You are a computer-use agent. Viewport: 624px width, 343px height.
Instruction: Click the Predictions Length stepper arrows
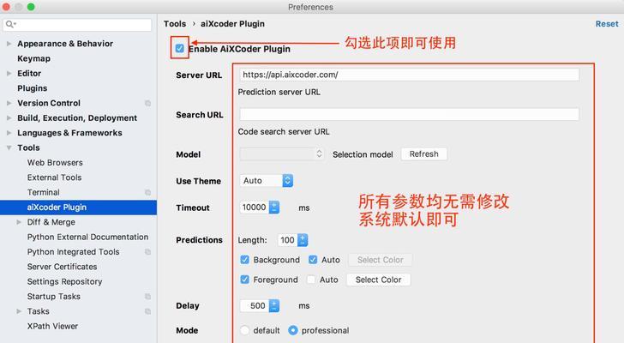point(303,240)
